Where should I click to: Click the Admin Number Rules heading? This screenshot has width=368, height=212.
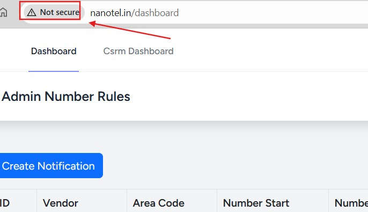point(66,96)
